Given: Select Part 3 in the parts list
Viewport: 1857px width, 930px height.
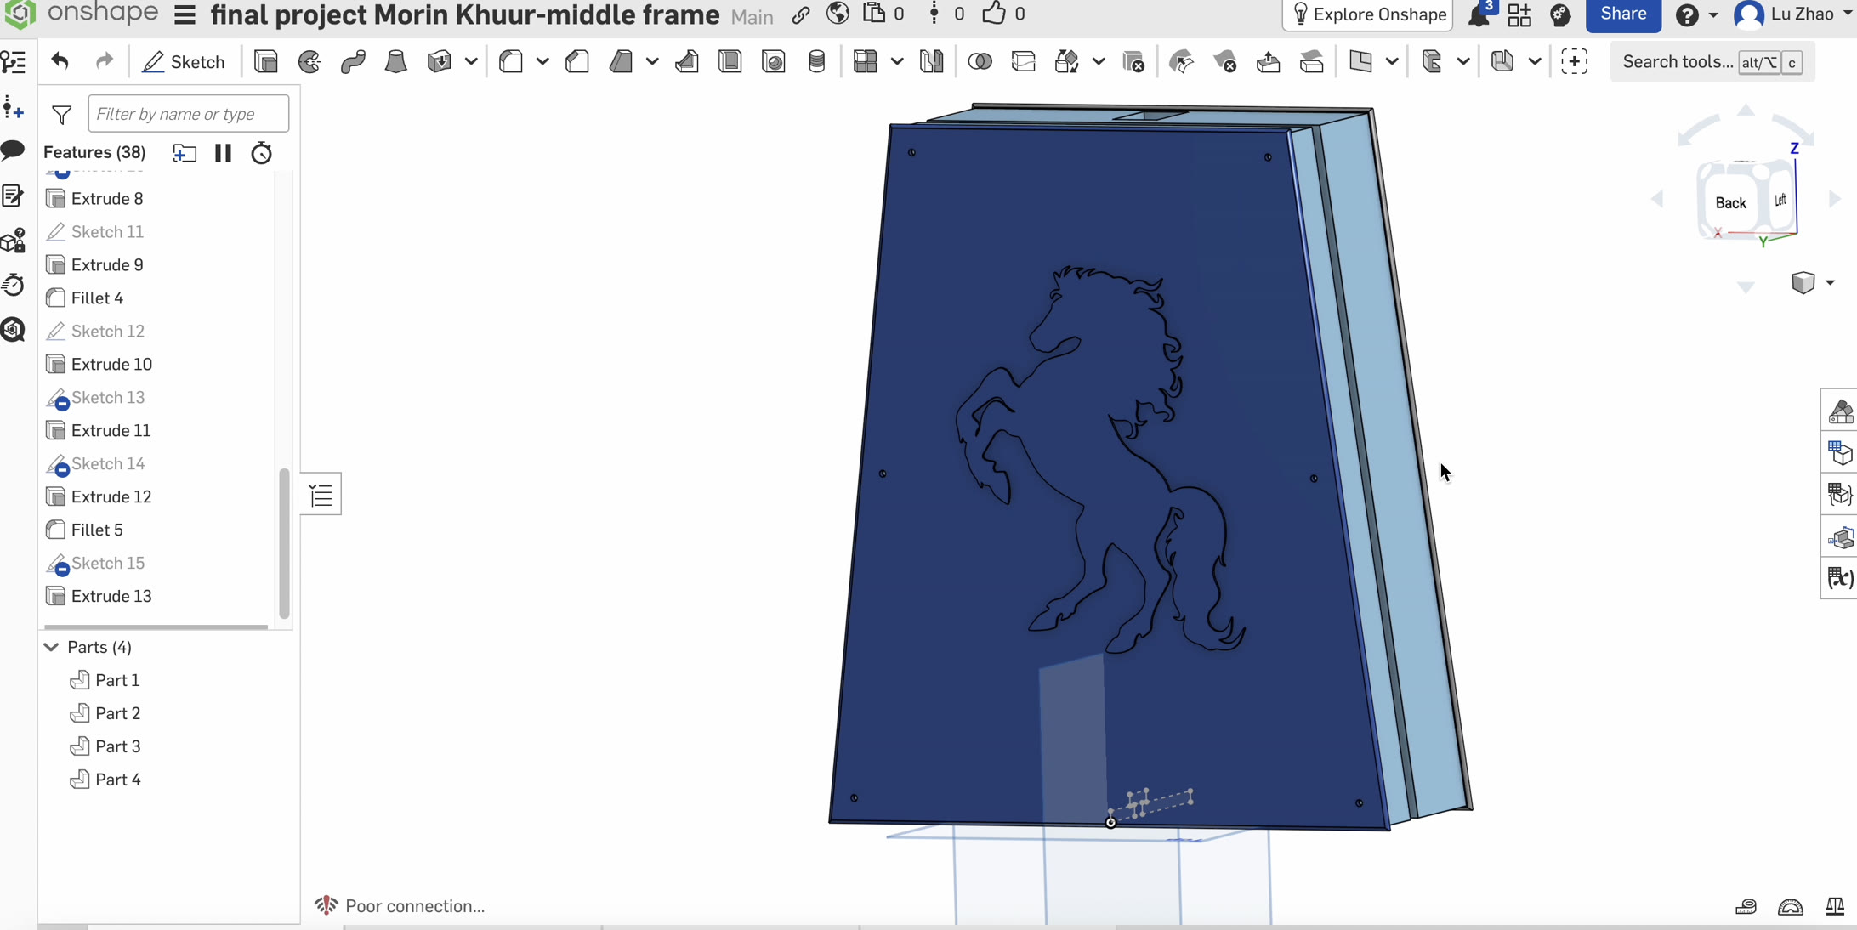Looking at the screenshot, I should 118,746.
